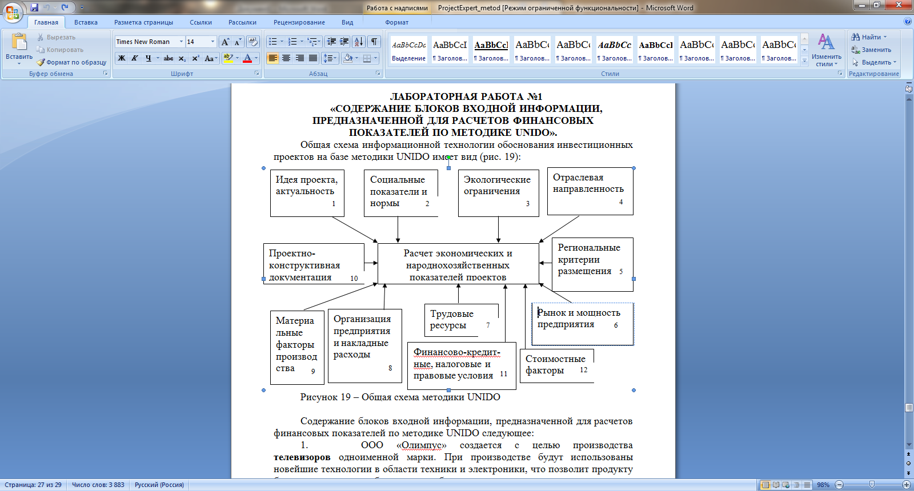Screen dimensions: 914x491
Task: Click the Cut (Вырезать) button
Action: pos(56,37)
